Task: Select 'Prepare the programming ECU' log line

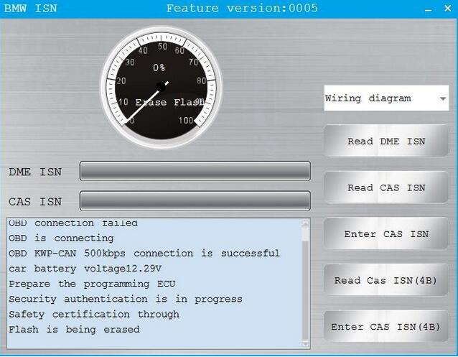Action: click(92, 284)
